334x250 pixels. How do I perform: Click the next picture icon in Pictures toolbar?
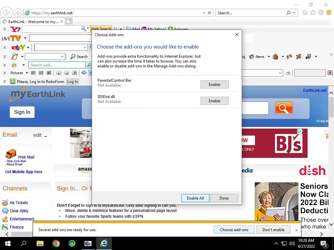pyautogui.click(x=41, y=73)
